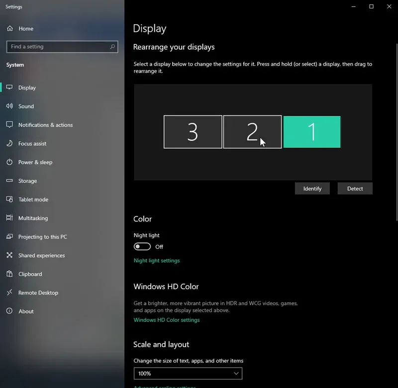Click the Display monitor icon in sidebar
This screenshot has width=398, height=388.
(9, 87)
